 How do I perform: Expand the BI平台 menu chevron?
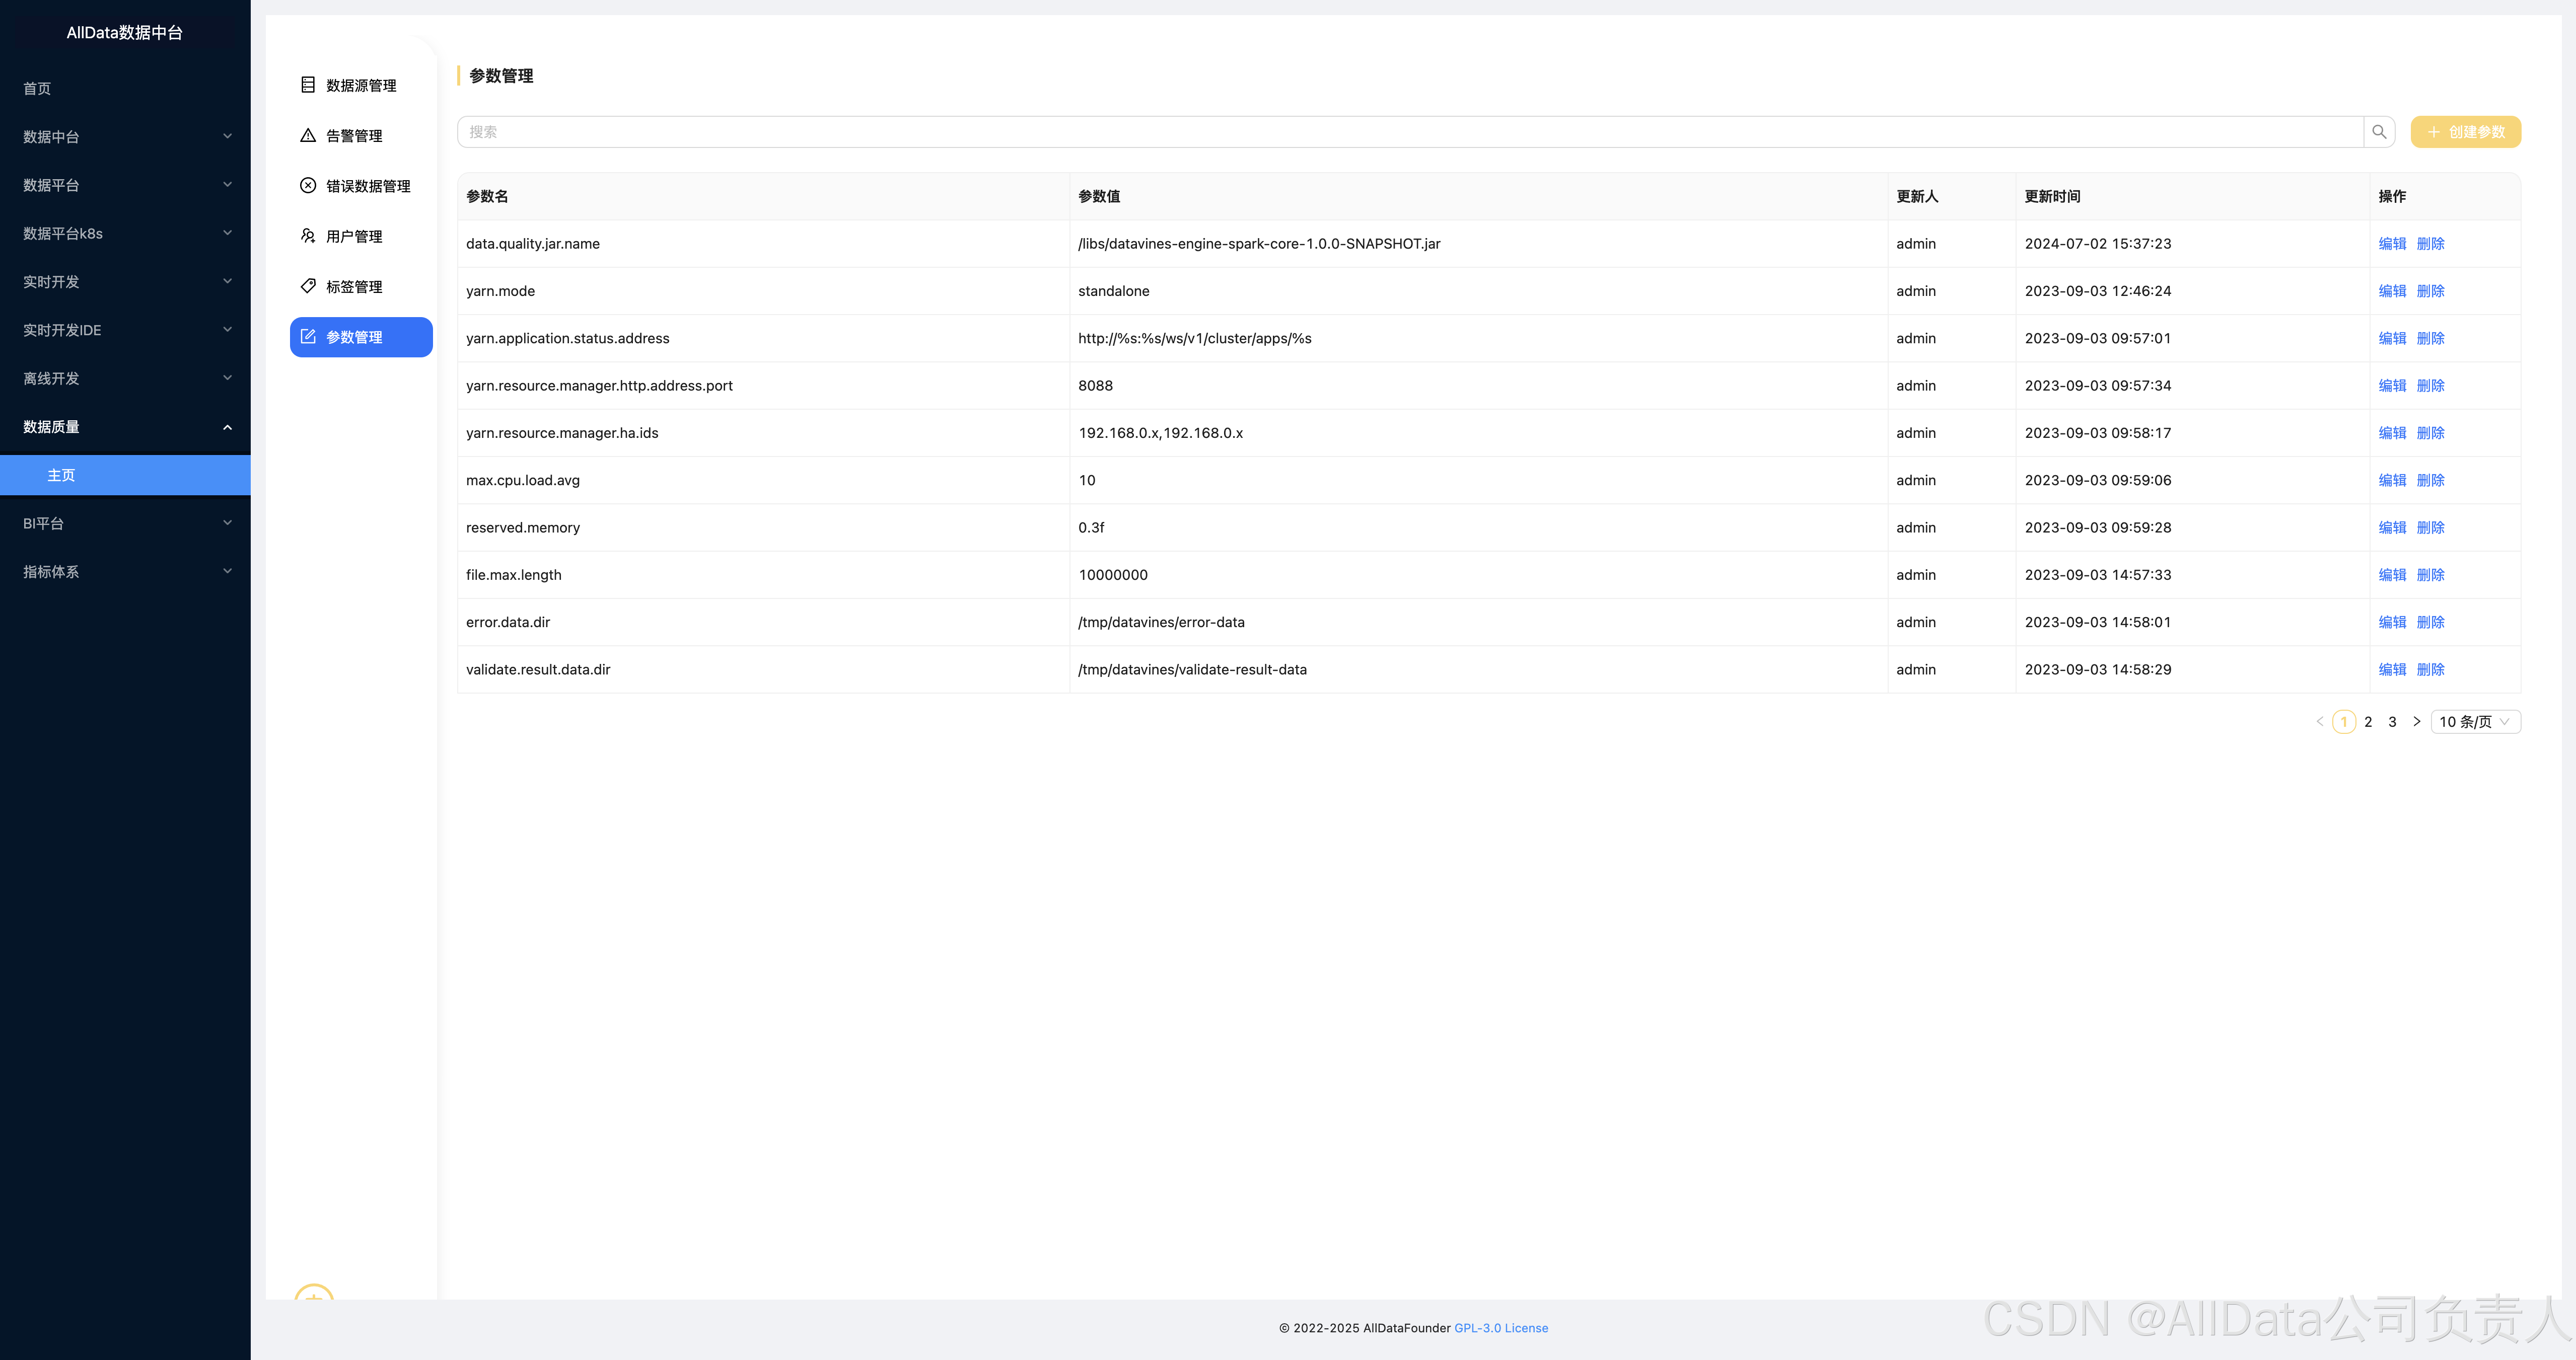pos(227,522)
